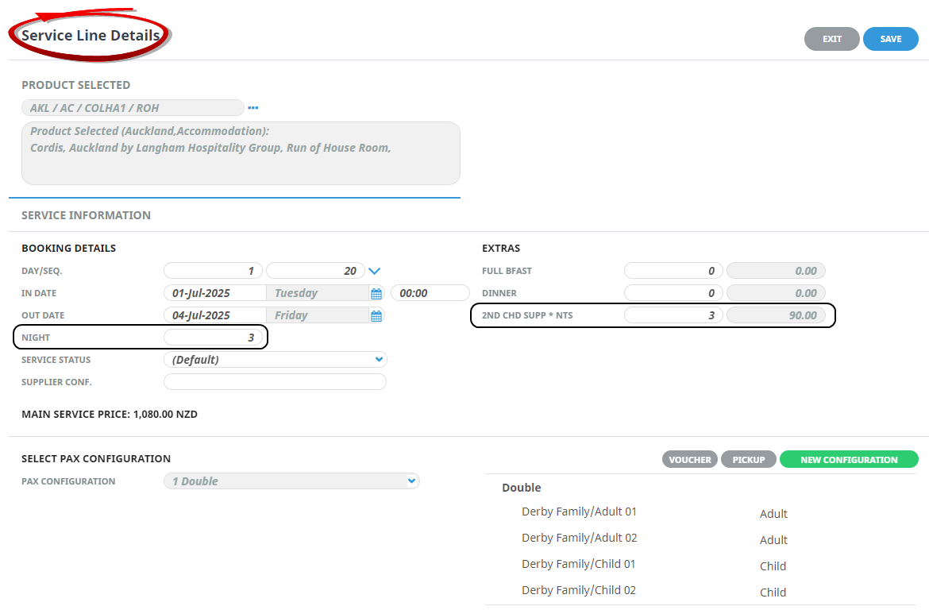Select Derby Family/Child 01 passenger
The height and width of the screenshot is (610, 929).
[578, 565]
